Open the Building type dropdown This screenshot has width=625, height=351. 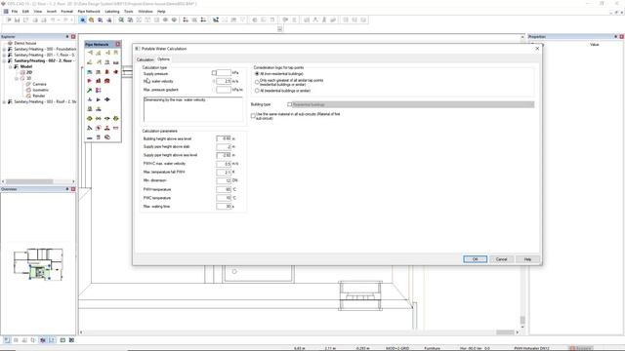[413, 104]
